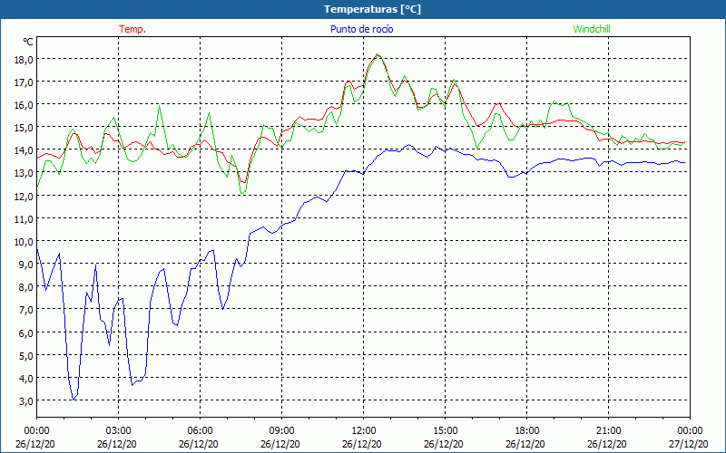The width and height of the screenshot is (726, 453).
Task: Select the green Windchill legend label
Action: pos(592,29)
